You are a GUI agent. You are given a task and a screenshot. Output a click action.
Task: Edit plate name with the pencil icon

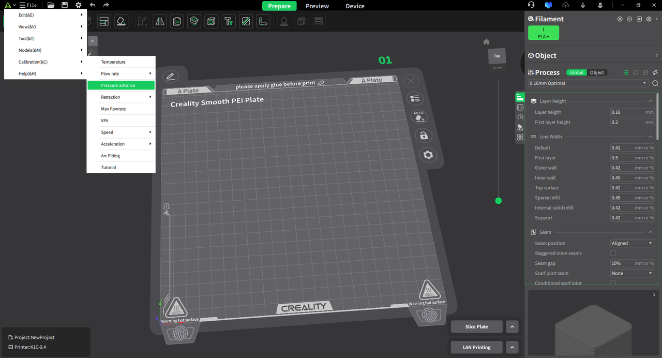pyautogui.click(x=170, y=77)
